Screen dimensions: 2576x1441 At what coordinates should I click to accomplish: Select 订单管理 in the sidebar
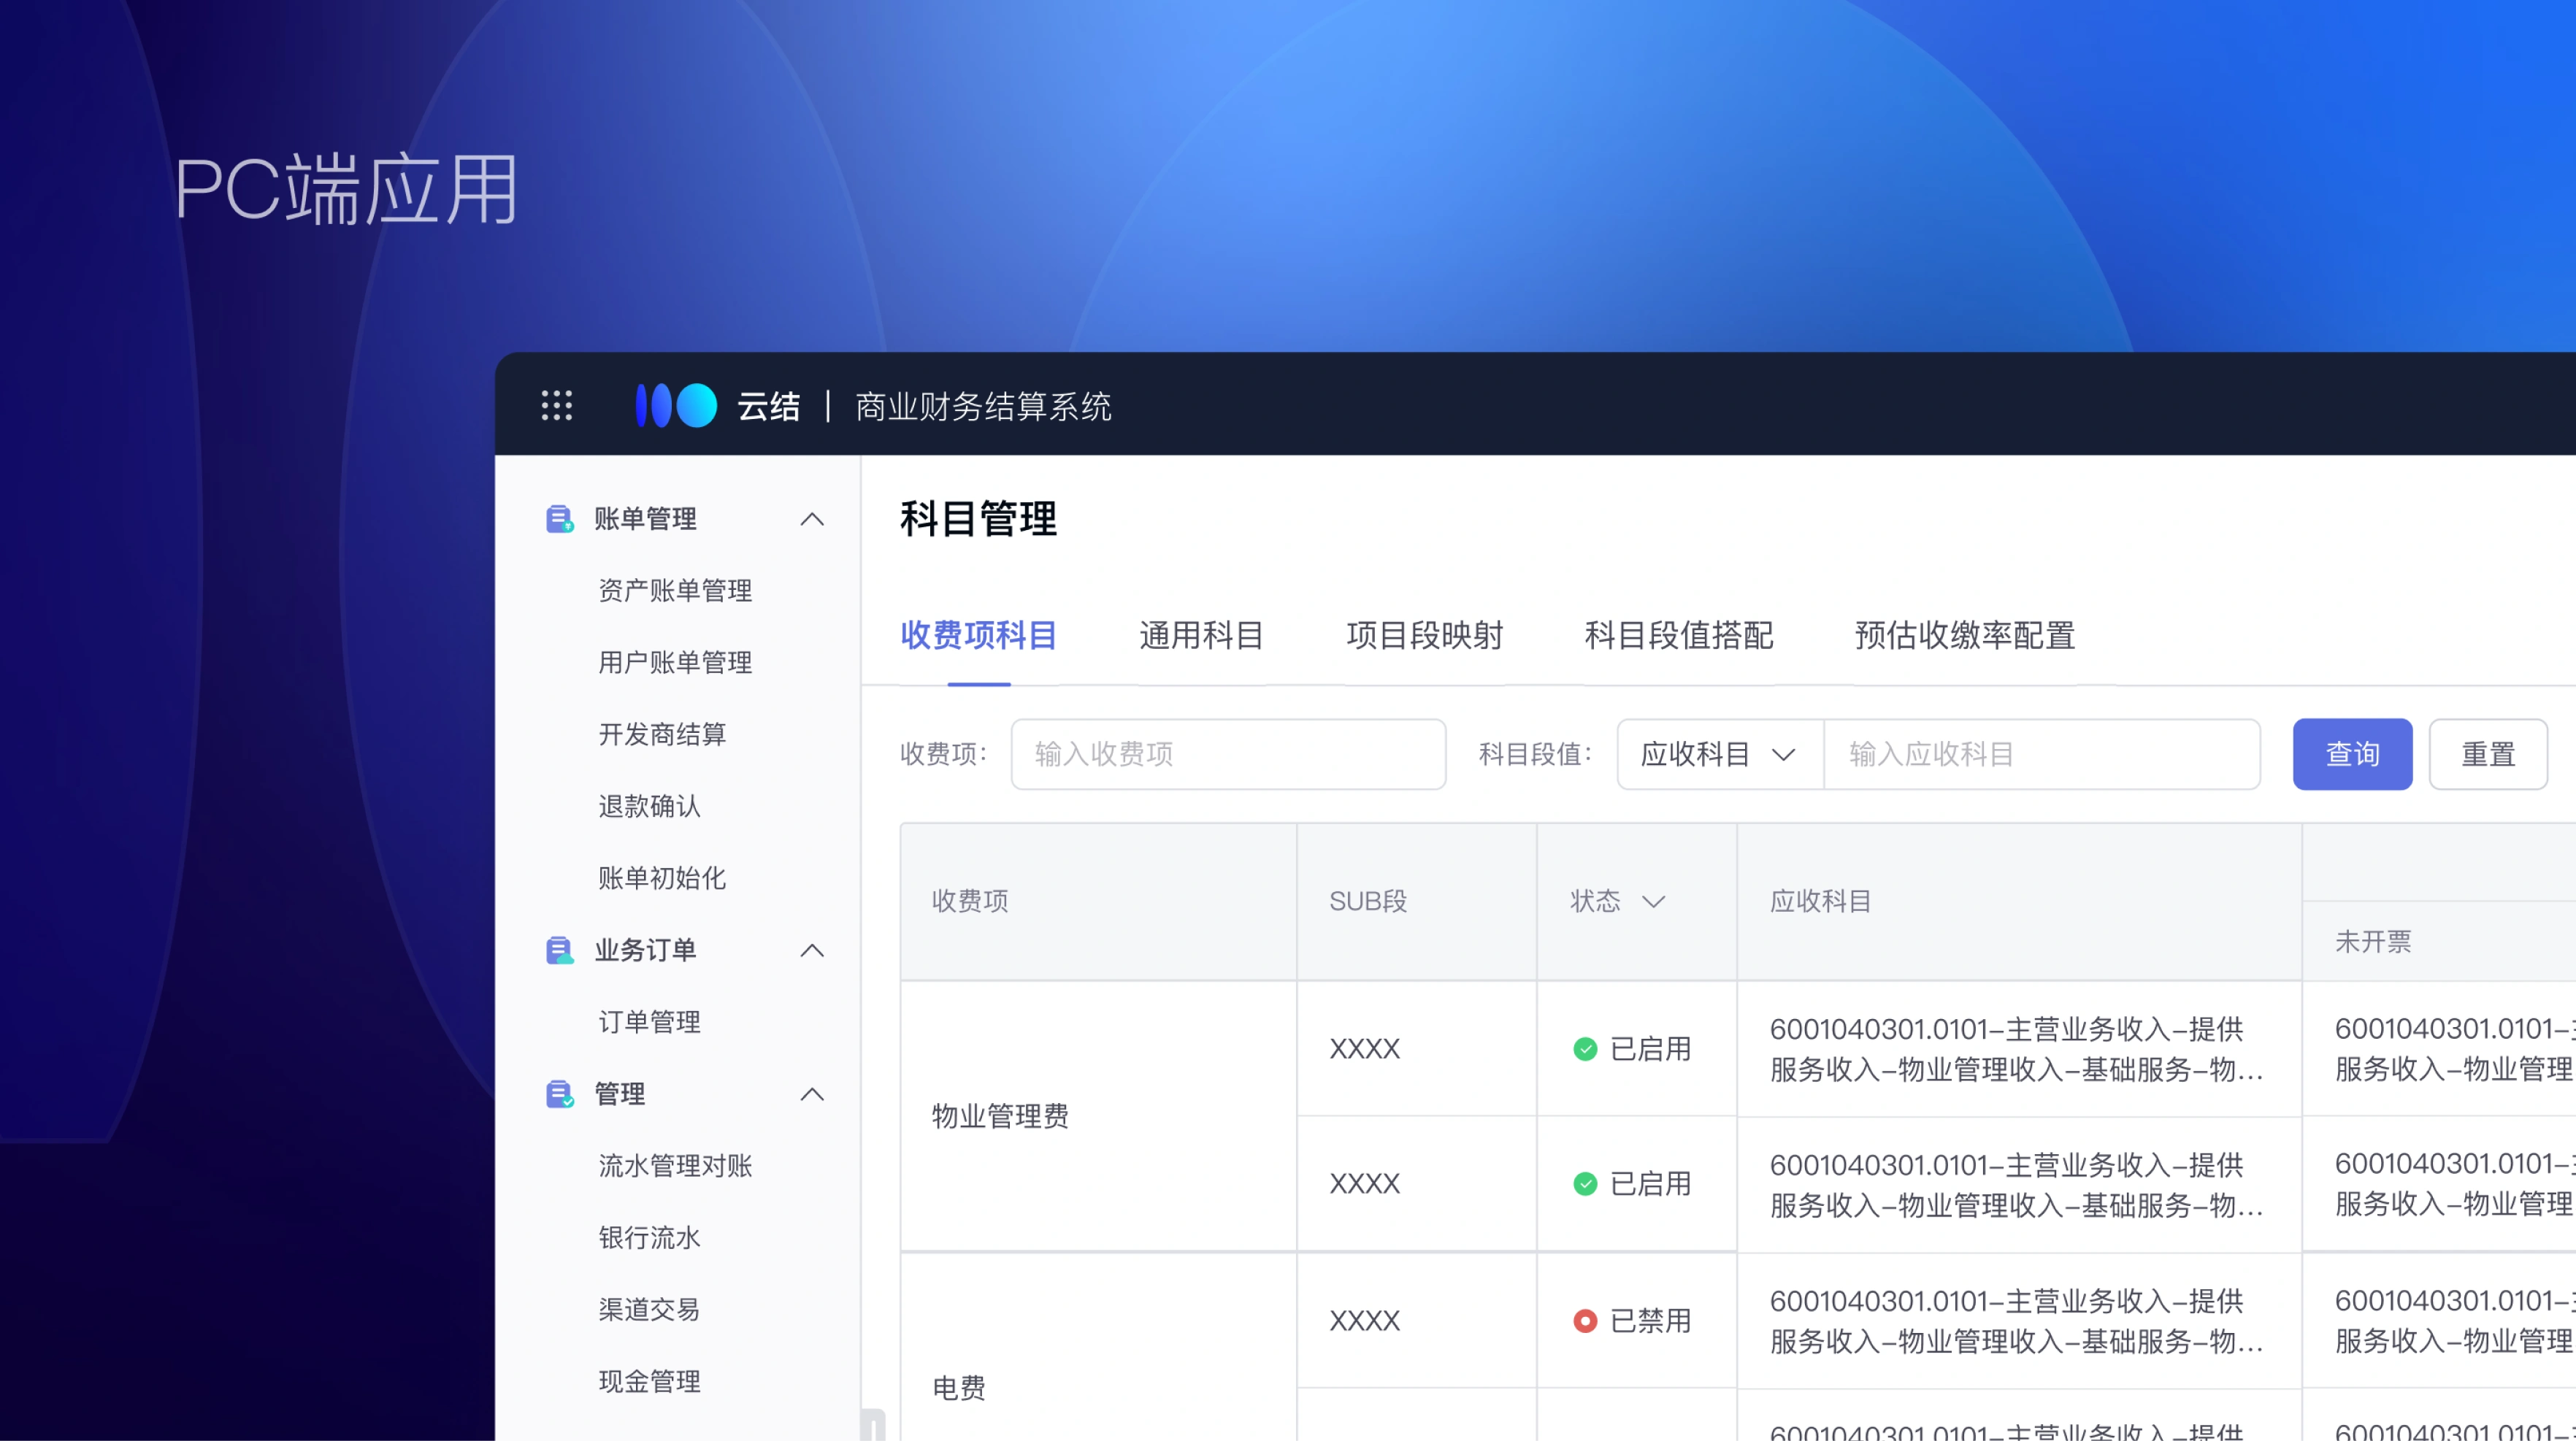(650, 1021)
